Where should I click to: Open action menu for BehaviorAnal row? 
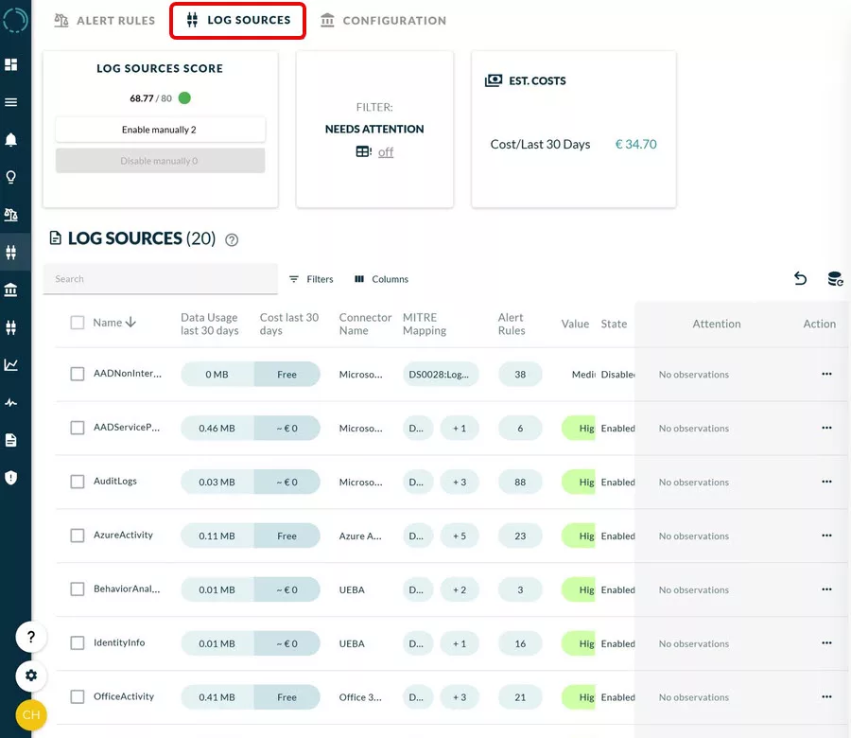pyautogui.click(x=826, y=589)
